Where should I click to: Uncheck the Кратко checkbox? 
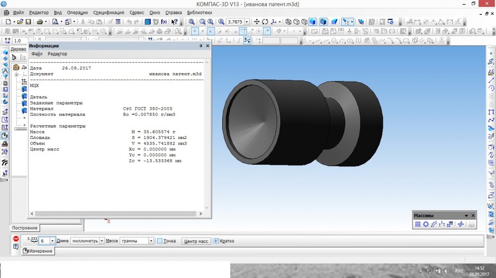[216, 241]
